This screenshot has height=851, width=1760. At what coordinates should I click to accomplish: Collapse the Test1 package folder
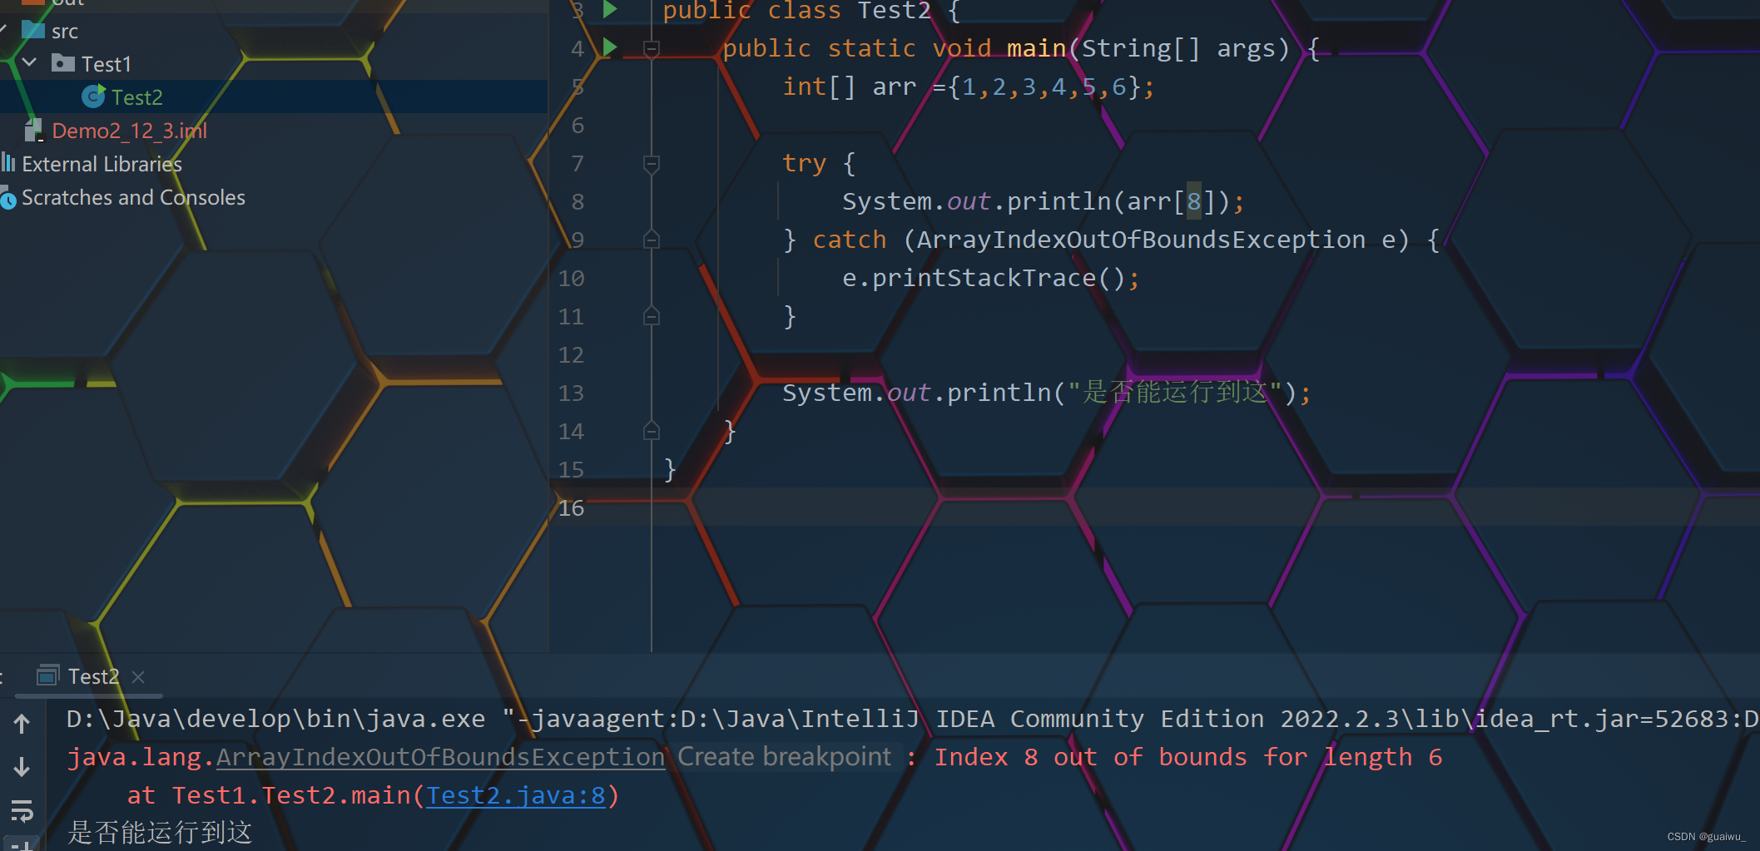pyautogui.click(x=29, y=62)
